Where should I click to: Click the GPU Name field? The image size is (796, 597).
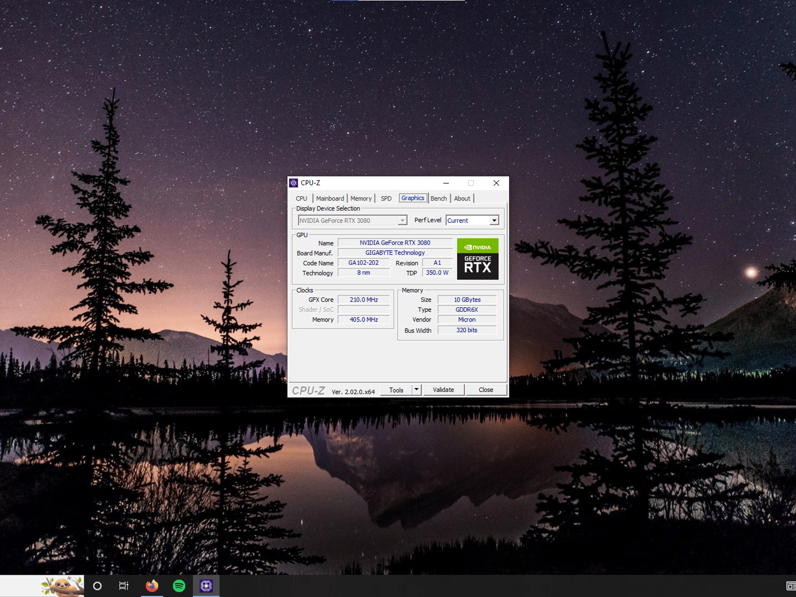[395, 243]
